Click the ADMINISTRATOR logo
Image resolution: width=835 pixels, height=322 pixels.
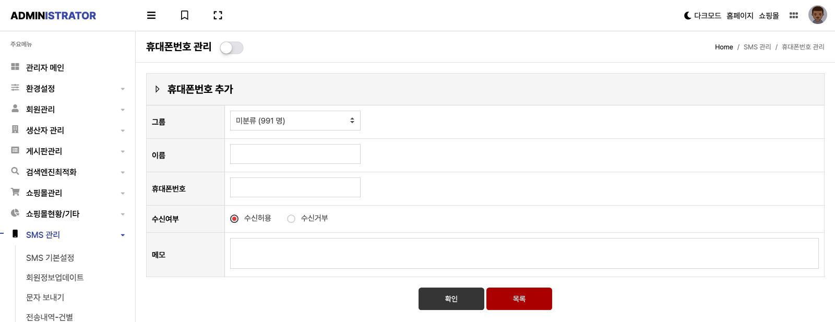pyautogui.click(x=53, y=16)
